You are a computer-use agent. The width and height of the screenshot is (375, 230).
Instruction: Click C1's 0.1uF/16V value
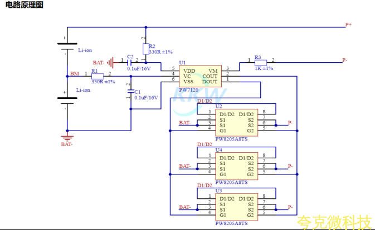tap(146, 98)
